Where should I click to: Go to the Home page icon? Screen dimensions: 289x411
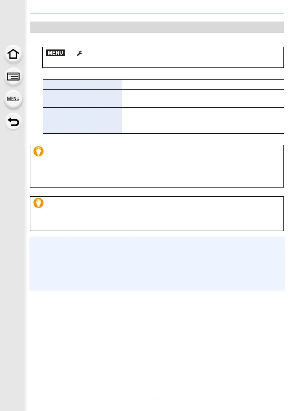coord(14,55)
